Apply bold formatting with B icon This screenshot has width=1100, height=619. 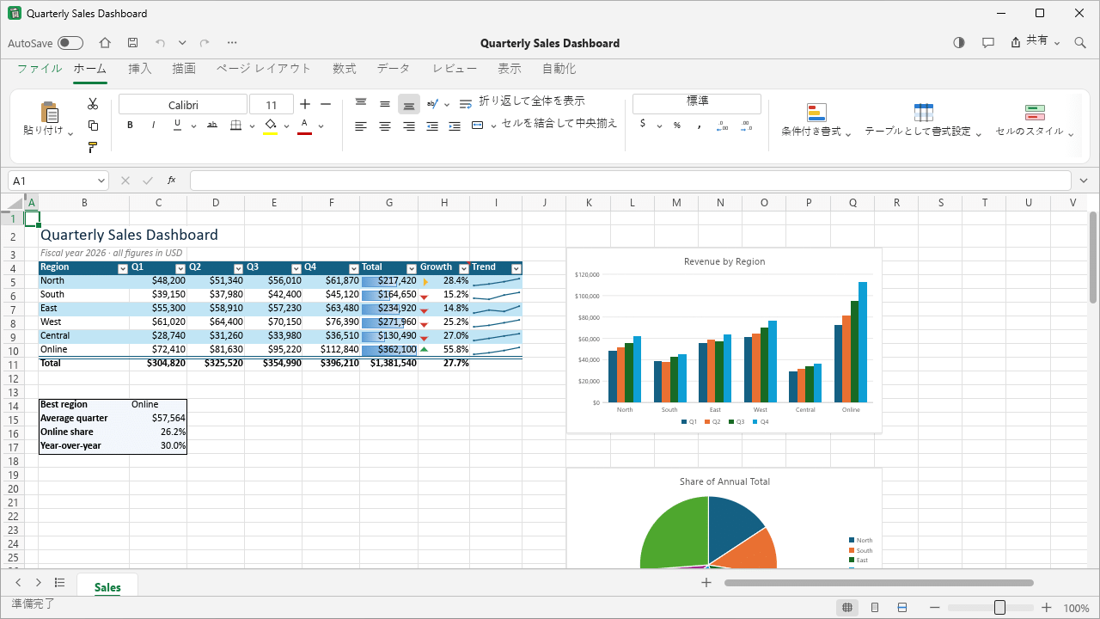(x=130, y=126)
